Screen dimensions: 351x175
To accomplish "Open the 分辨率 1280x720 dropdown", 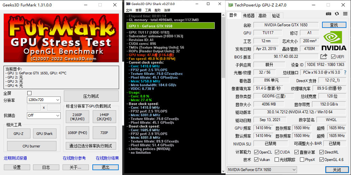I will click(44, 100).
